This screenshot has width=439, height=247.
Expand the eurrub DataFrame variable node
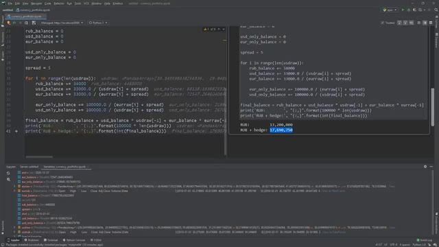click(x=15, y=191)
